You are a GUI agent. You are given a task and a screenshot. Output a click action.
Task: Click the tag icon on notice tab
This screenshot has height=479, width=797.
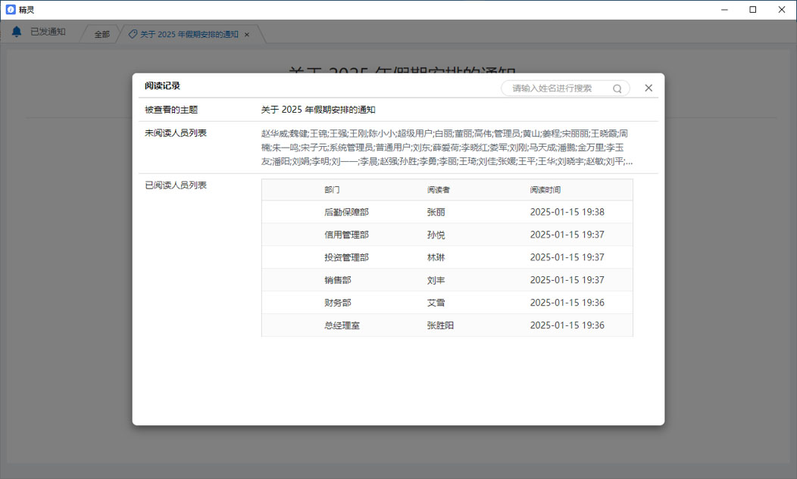click(x=133, y=35)
